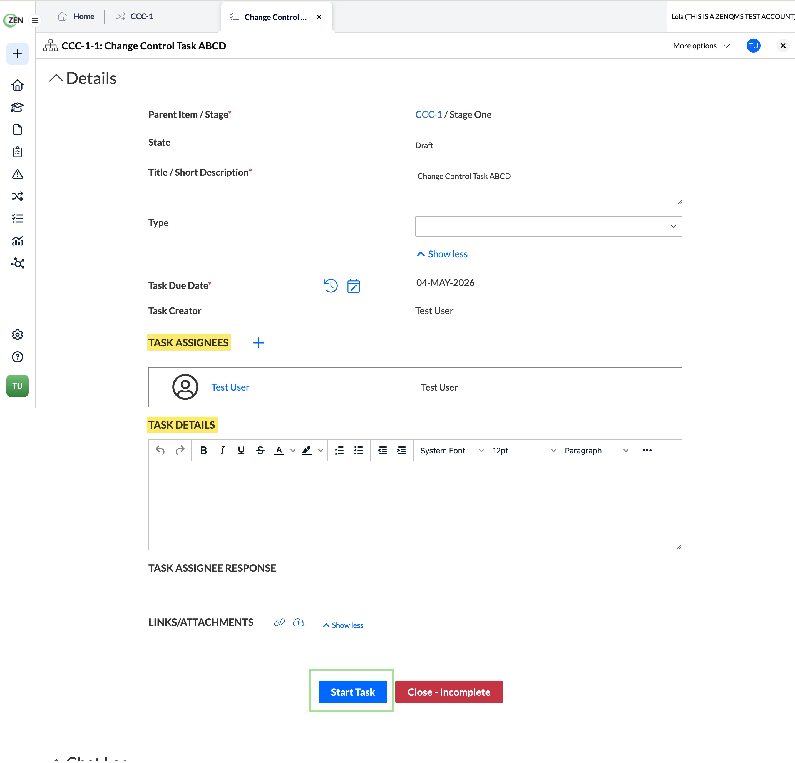This screenshot has height=763, width=795.
Task: Toggle the hamburger menu next to ZEN logo
Action: [x=35, y=20]
